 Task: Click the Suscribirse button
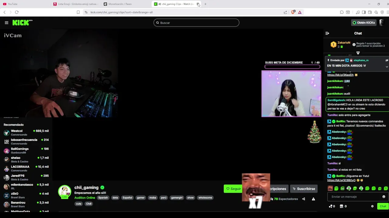304,189
